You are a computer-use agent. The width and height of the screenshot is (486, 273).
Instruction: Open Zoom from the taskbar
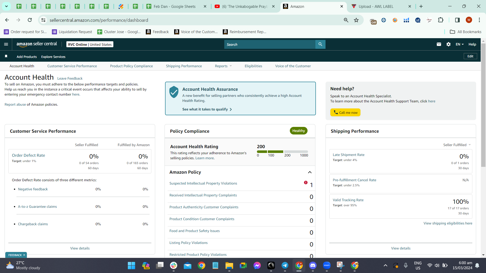pyautogui.click(x=327, y=265)
